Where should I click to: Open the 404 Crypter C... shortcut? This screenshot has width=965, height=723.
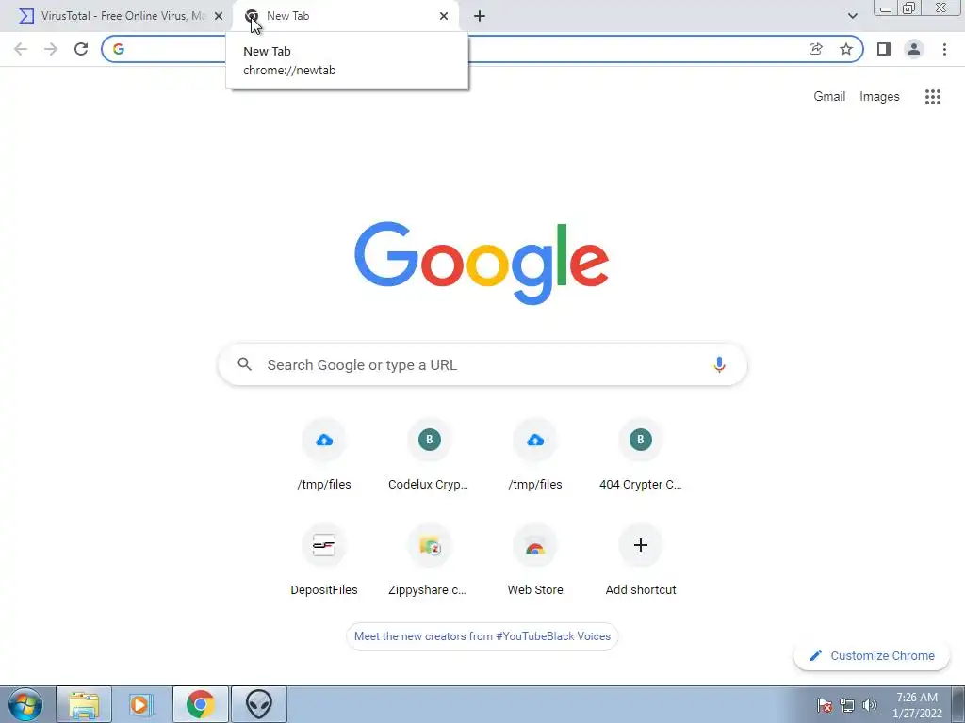tap(641, 456)
